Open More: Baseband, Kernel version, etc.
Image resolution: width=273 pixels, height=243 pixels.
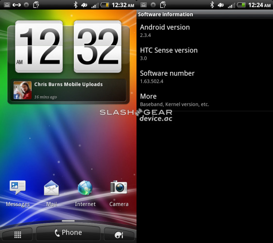pos(205,100)
